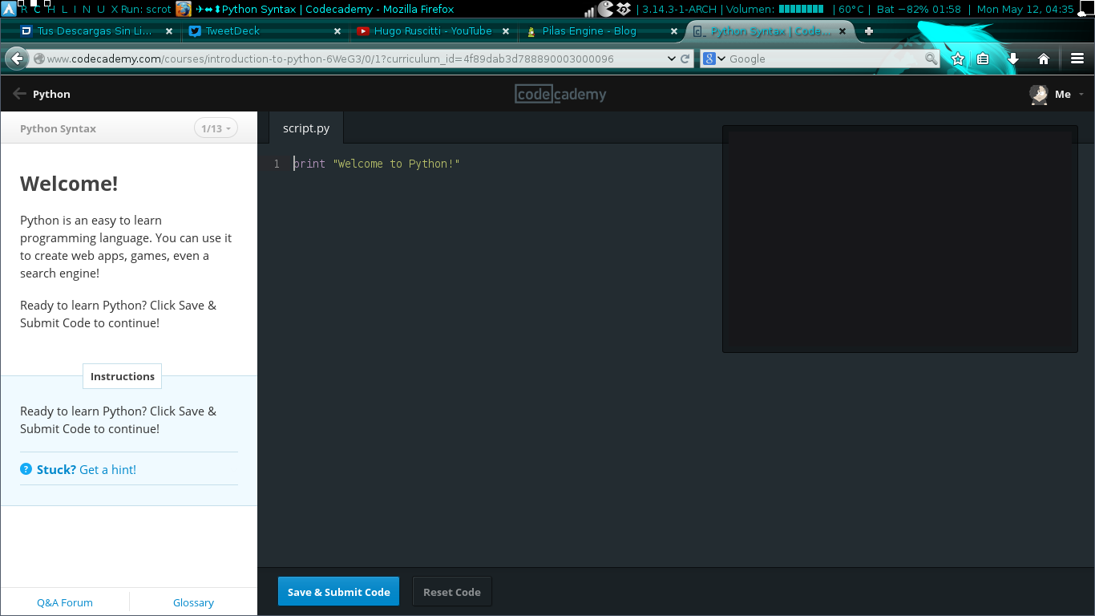The image size is (1095, 616).
Task: Close the TweetDeck tab
Action: click(337, 31)
